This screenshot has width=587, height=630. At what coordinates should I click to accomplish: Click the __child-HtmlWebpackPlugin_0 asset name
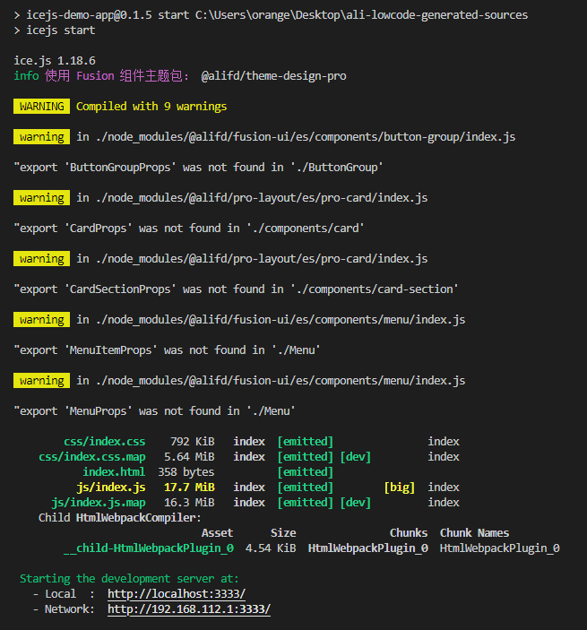point(149,548)
